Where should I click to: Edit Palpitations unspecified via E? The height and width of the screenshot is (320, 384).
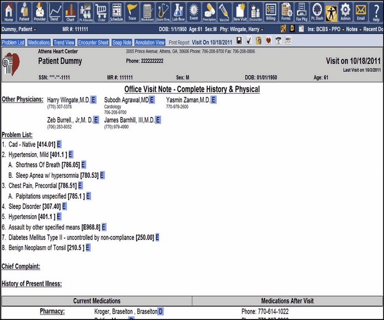(88, 196)
